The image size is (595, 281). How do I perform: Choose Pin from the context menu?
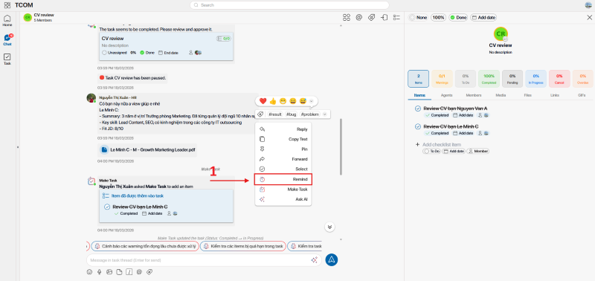[x=283, y=149]
